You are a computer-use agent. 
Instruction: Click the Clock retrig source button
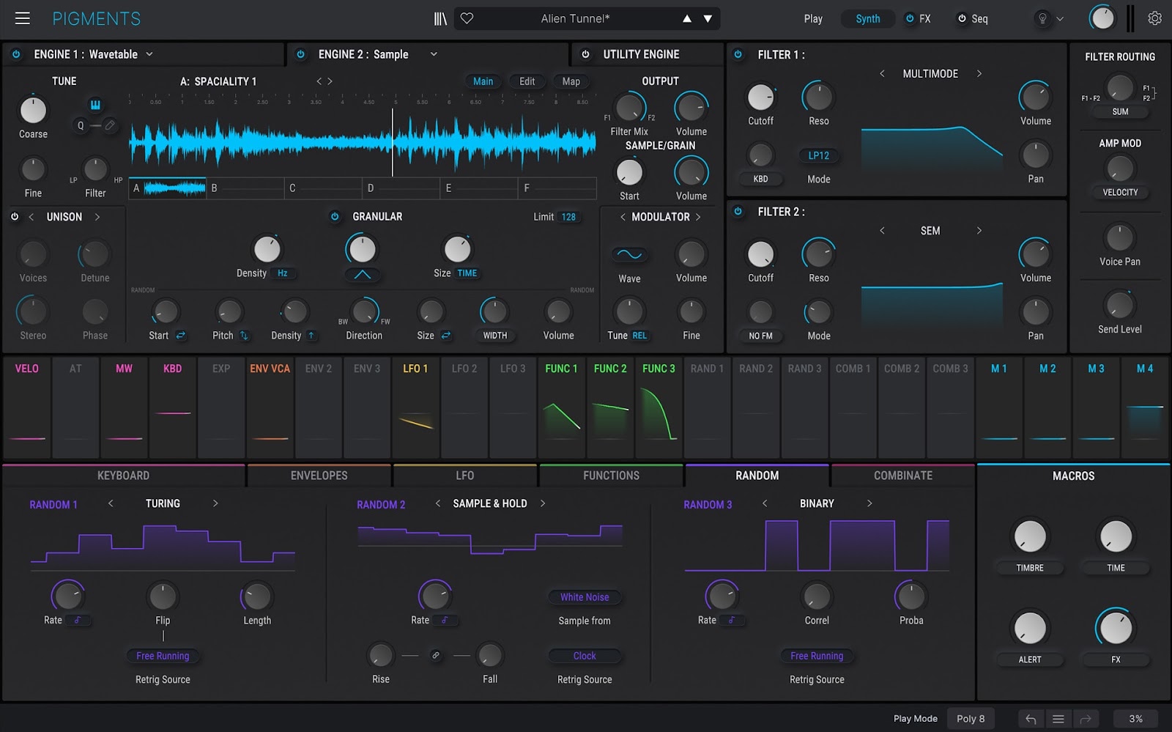pos(585,656)
